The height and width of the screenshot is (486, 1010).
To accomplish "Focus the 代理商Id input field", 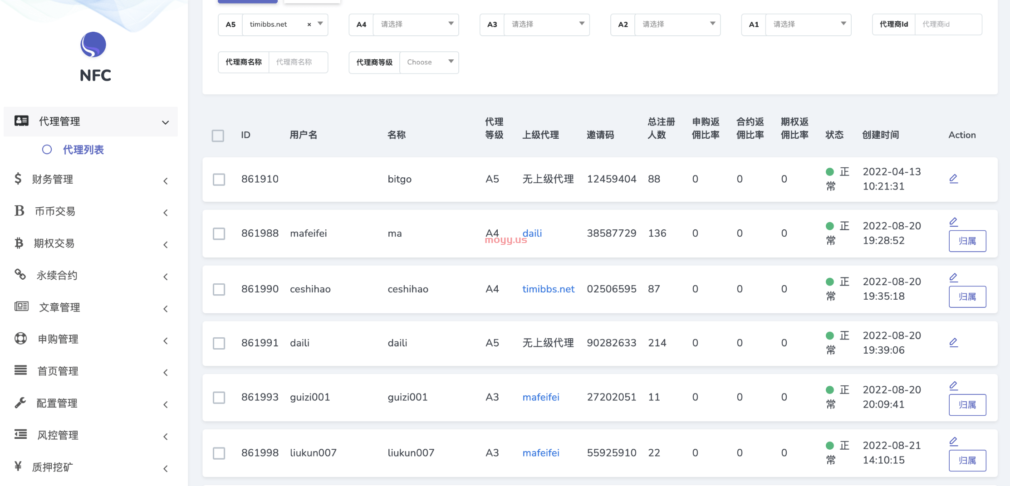I will [x=948, y=24].
